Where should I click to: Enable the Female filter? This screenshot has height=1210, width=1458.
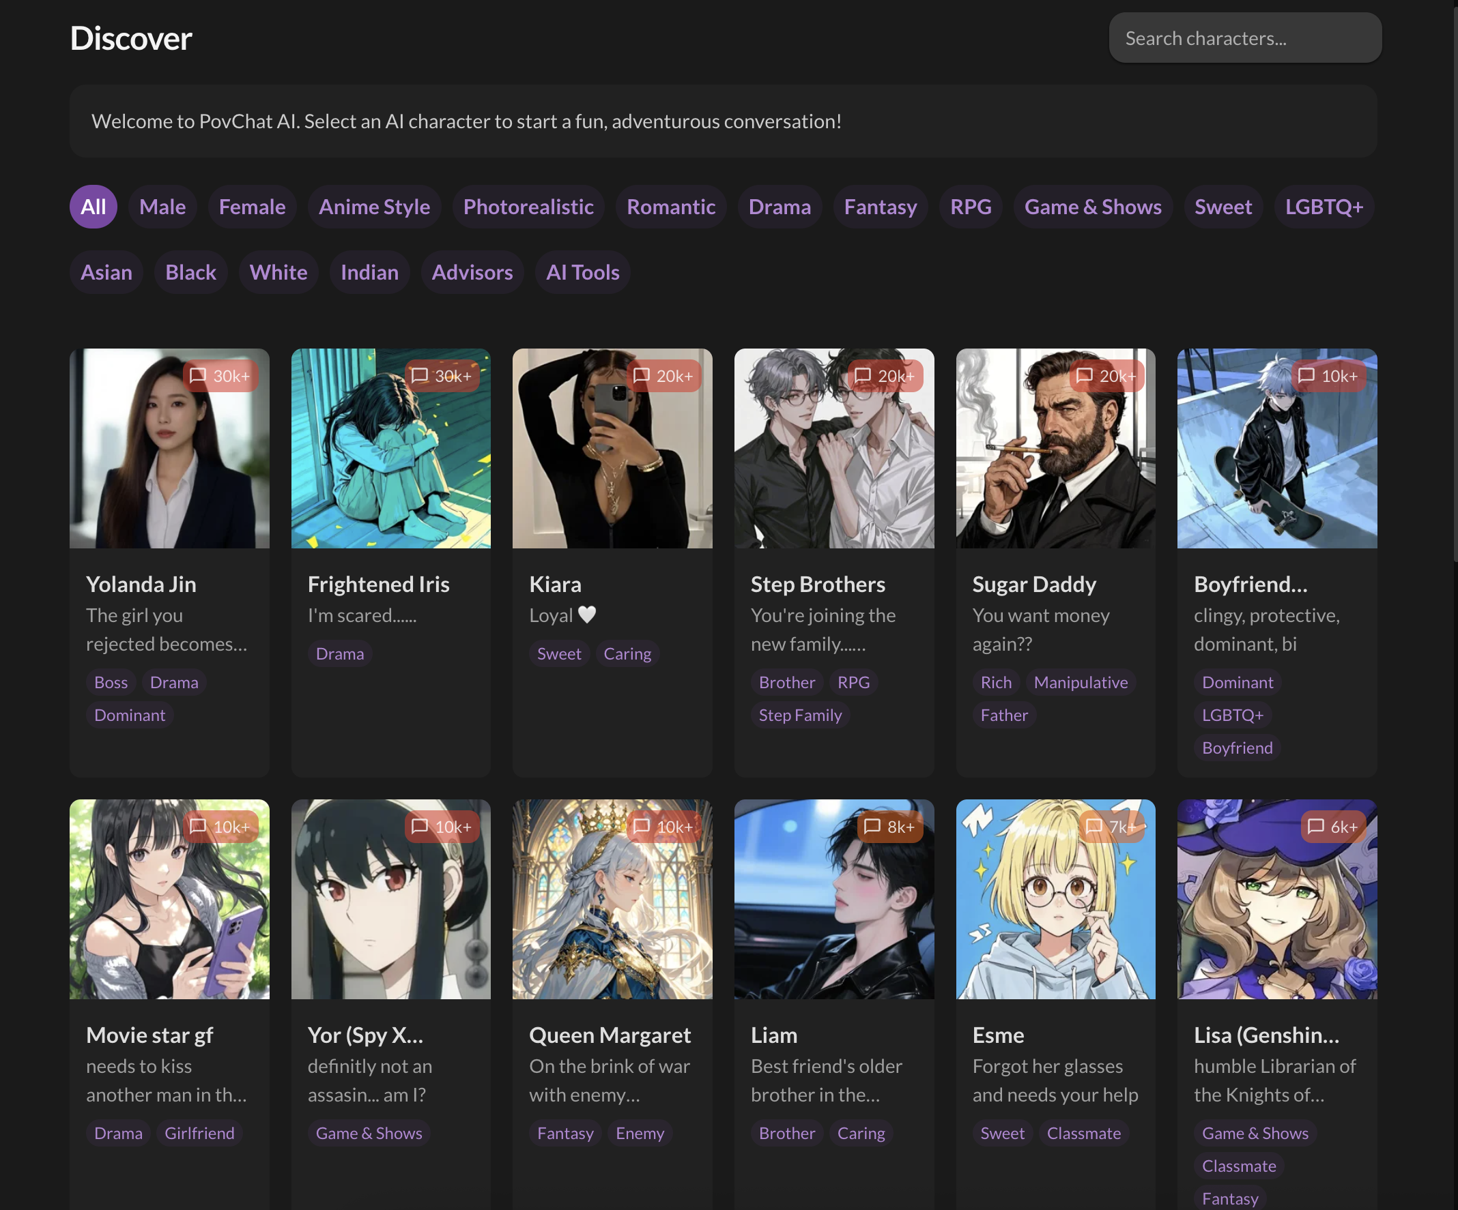click(252, 206)
